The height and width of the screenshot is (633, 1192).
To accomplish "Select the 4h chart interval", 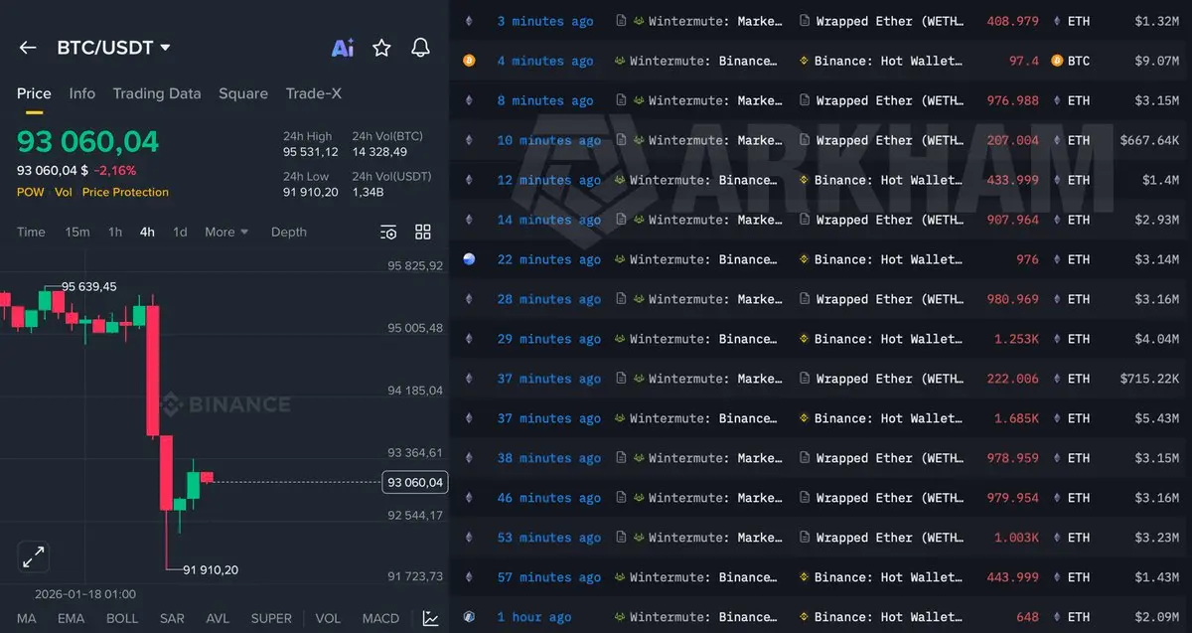I will (147, 232).
